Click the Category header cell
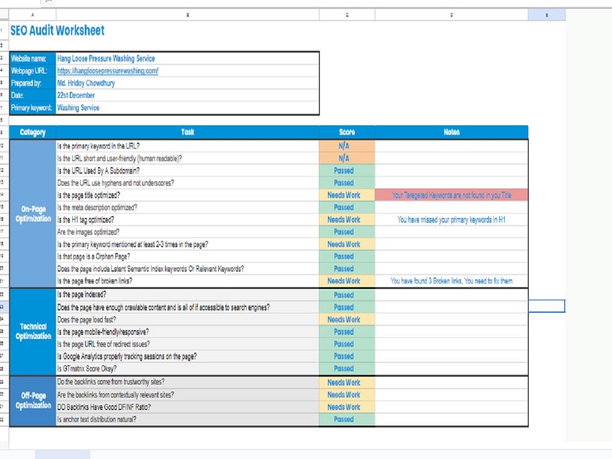This screenshot has width=612, height=459. tap(33, 132)
